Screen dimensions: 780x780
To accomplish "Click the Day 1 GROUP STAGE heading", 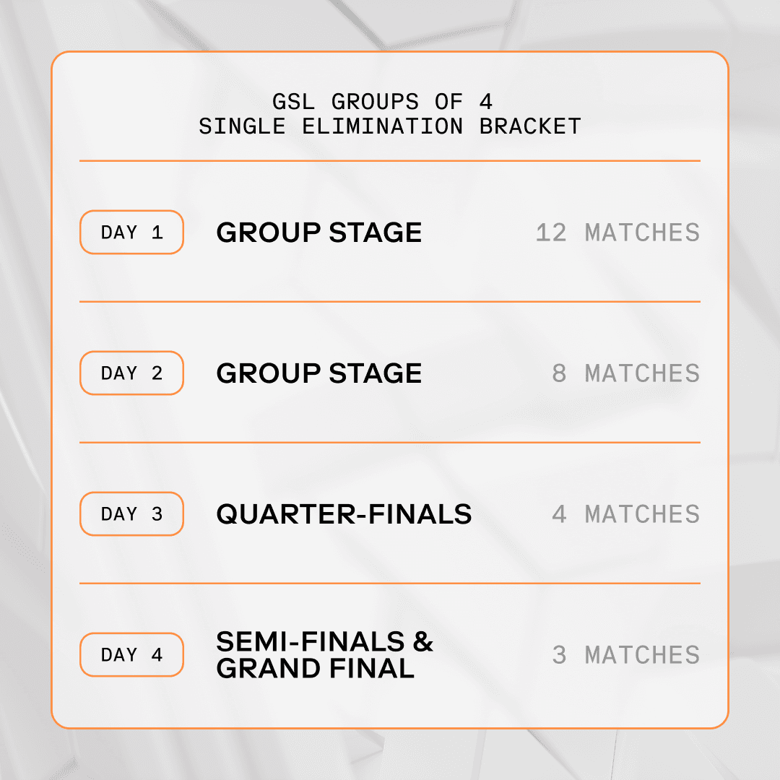I will point(319,233).
